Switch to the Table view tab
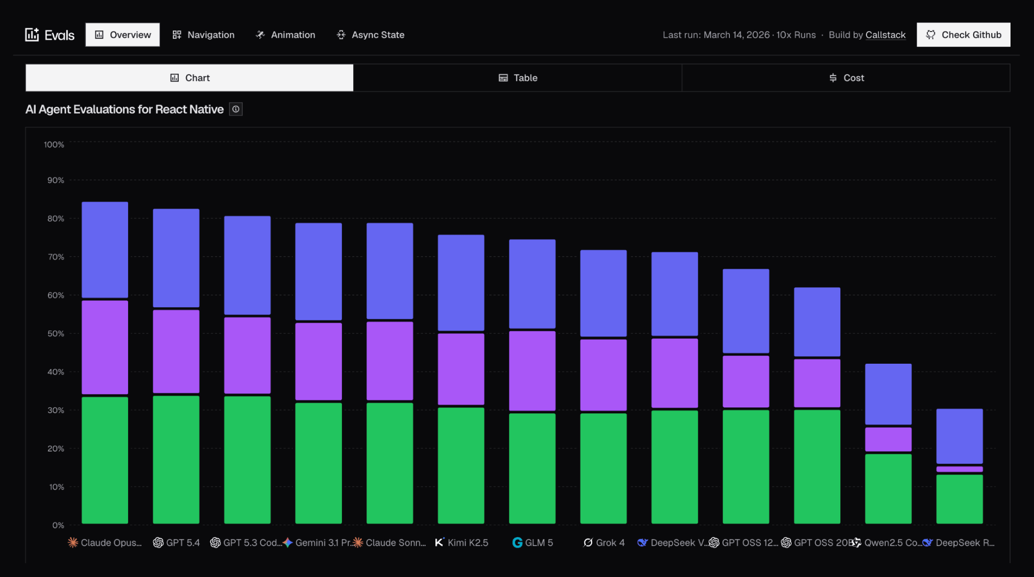This screenshot has width=1034, height=577. 518,78
